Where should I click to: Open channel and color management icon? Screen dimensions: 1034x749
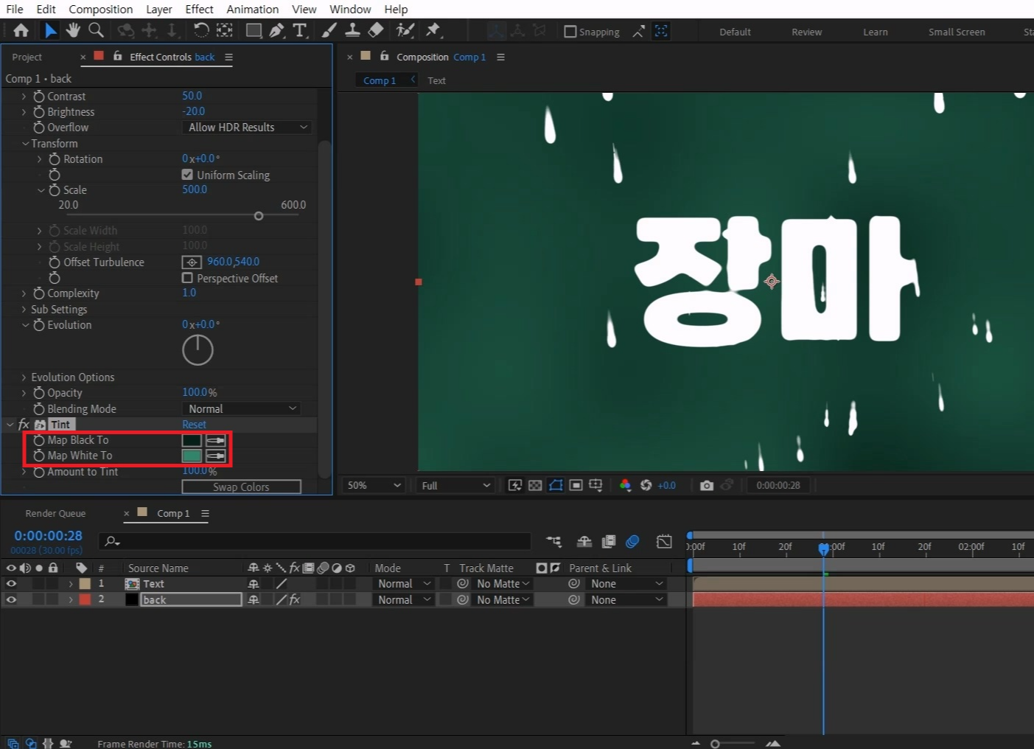pos(625,485)
